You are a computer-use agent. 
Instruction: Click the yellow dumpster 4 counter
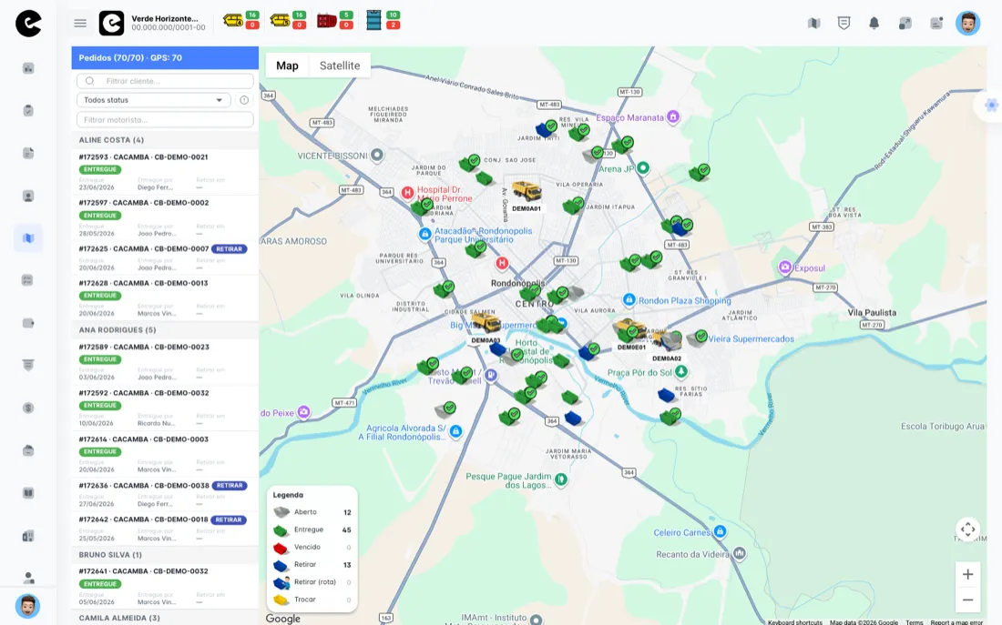click(240, 20)
